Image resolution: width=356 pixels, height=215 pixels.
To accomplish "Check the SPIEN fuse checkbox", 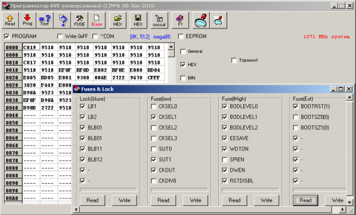I will coord(225,160).
